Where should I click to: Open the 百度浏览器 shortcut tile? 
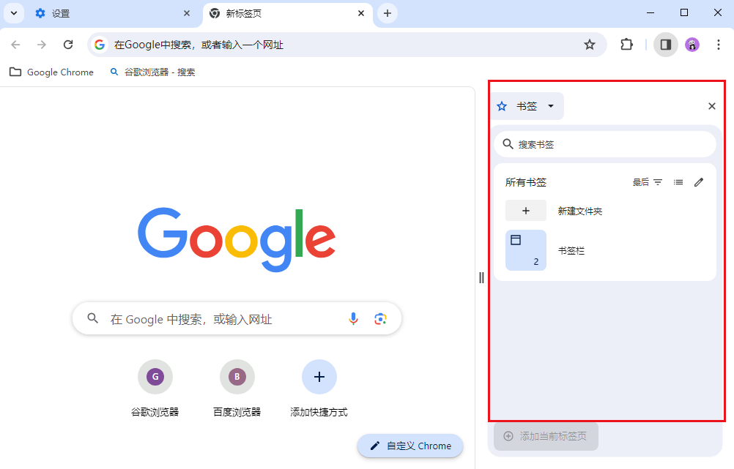click(237, 388)
